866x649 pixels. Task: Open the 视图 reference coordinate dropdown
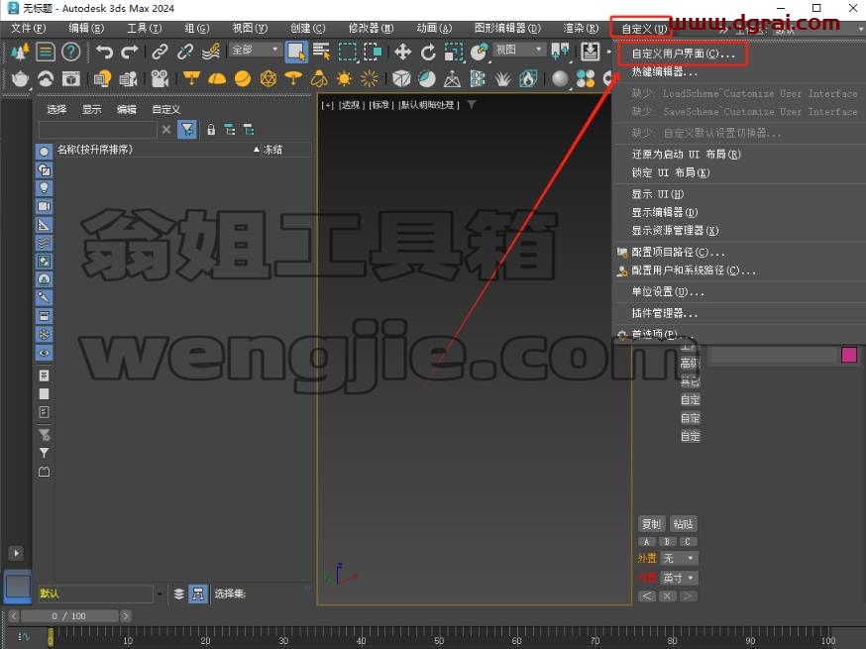(x=518, y=50)
